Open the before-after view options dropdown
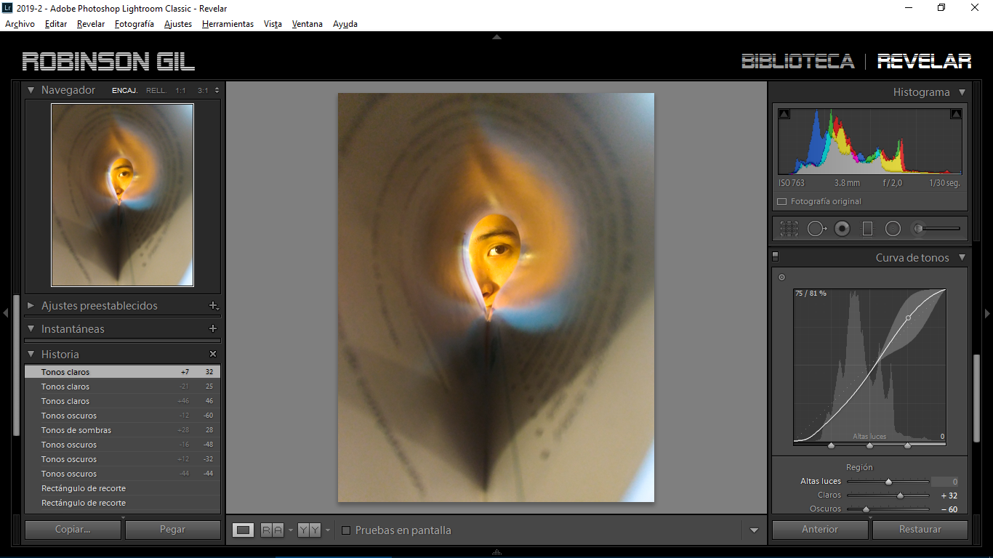 coord(327,530)
